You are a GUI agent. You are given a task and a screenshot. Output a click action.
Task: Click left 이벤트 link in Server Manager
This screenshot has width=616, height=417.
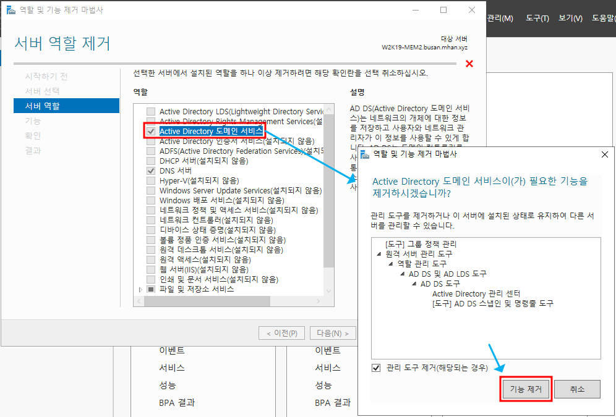pos(172,350)
